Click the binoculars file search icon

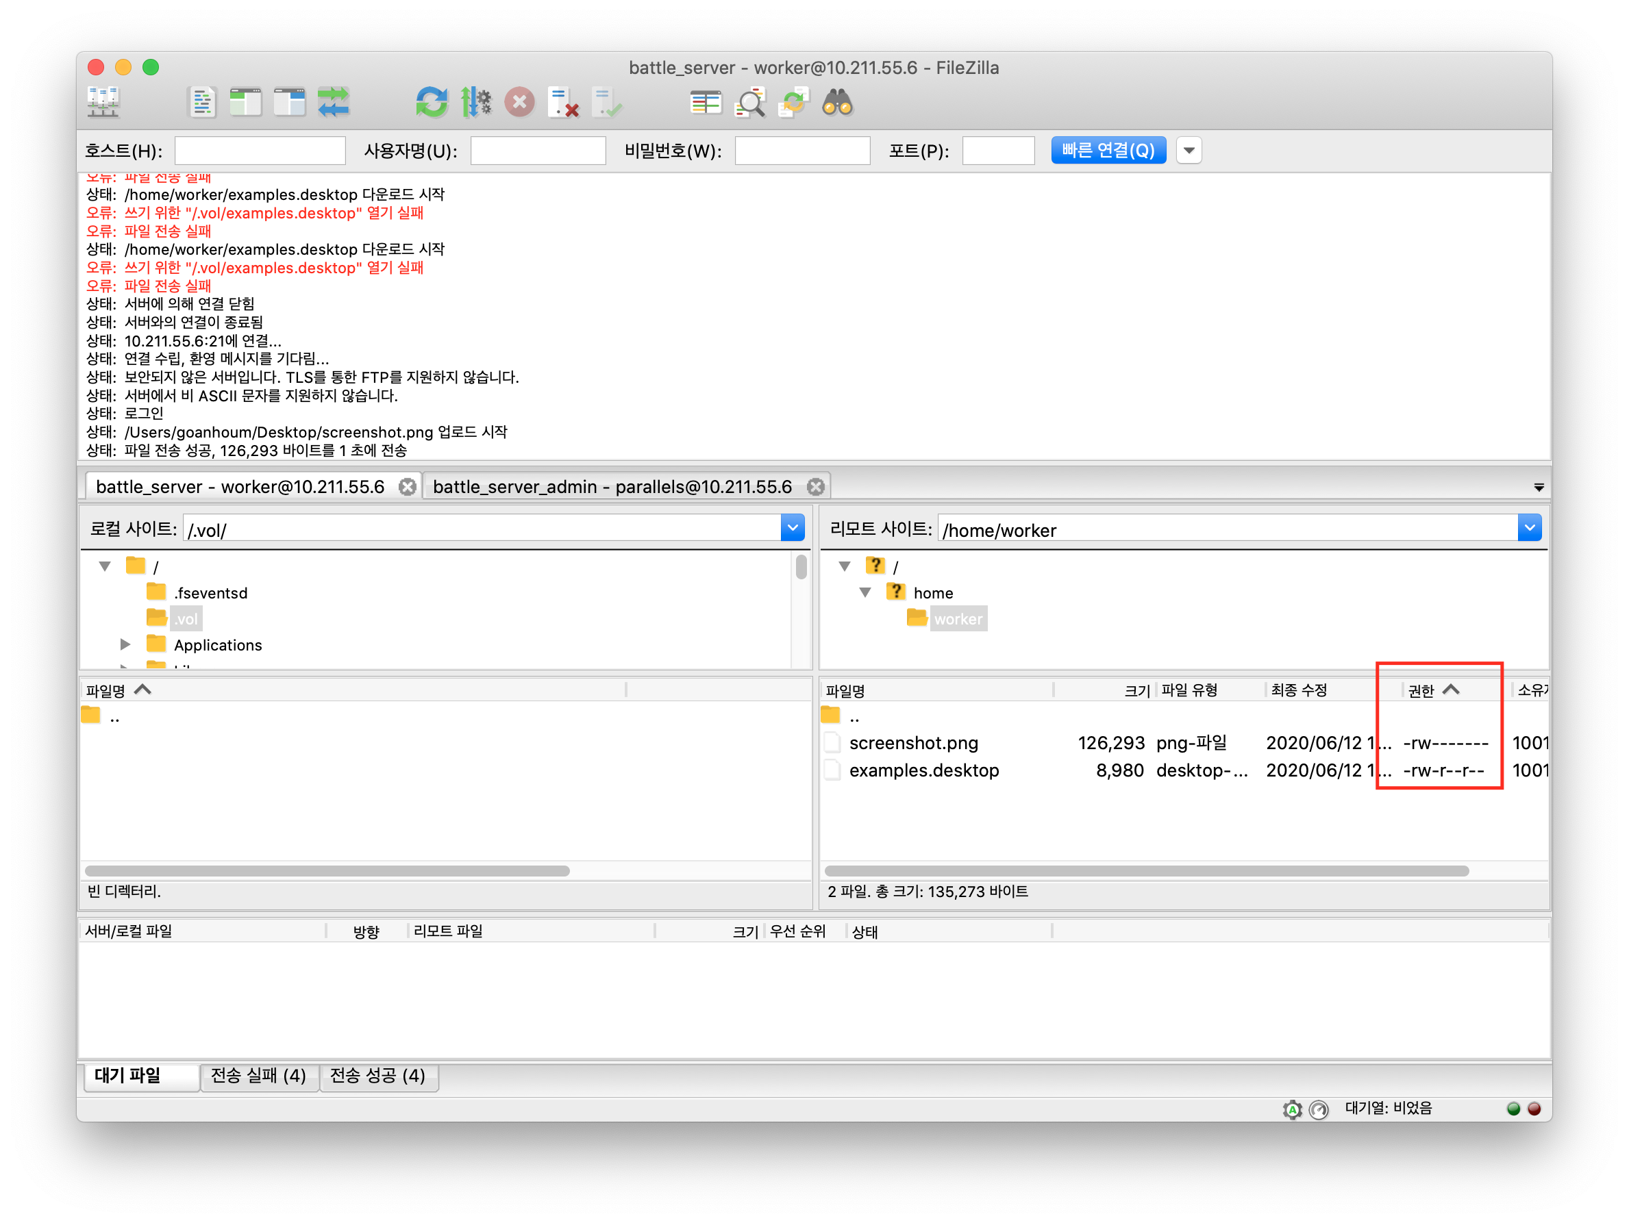pos(837,102)
